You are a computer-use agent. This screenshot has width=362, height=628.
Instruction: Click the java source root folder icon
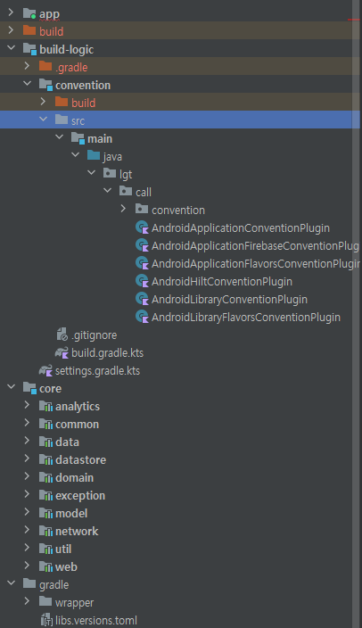[x=94, y=155]
